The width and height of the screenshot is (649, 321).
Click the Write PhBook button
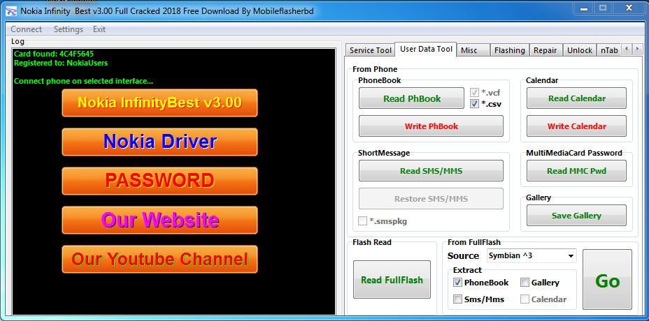coord(431,126)
